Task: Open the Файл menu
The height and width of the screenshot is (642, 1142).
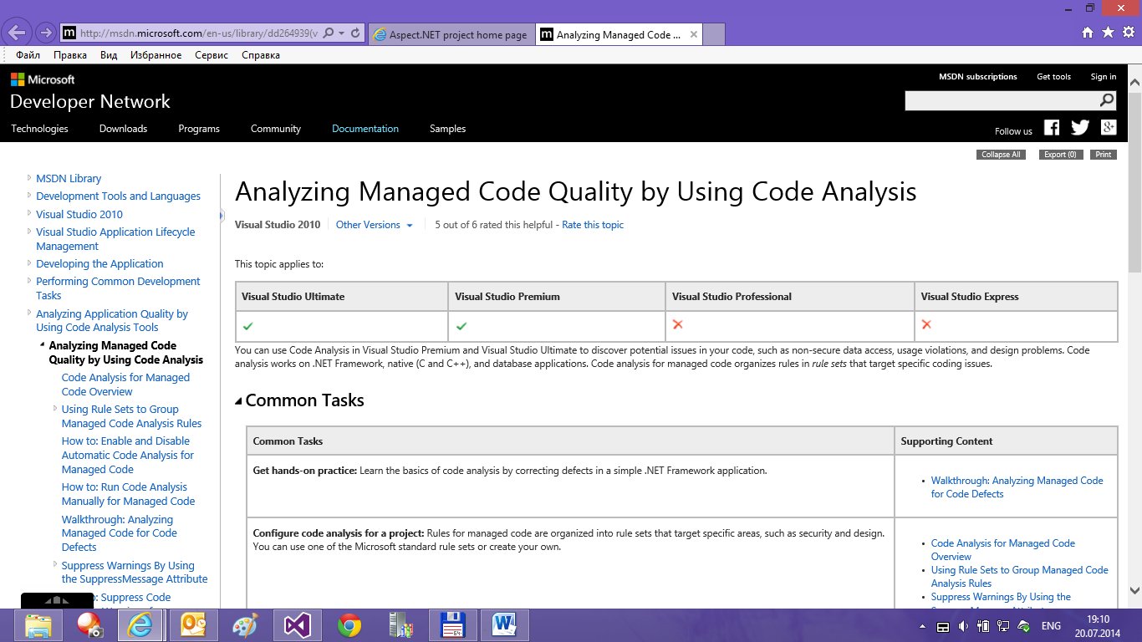Action: pos(28,55)
